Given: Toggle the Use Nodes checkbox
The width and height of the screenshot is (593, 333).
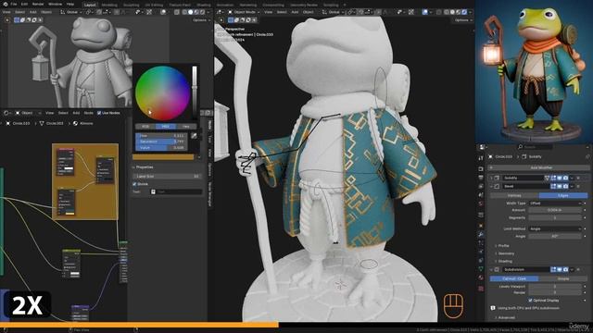Looking at the screenshot, I should click(99, 113).
